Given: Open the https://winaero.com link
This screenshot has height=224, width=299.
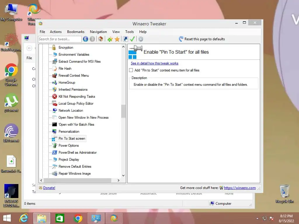Looking at the screenshot, I should (x=240, y=188).
